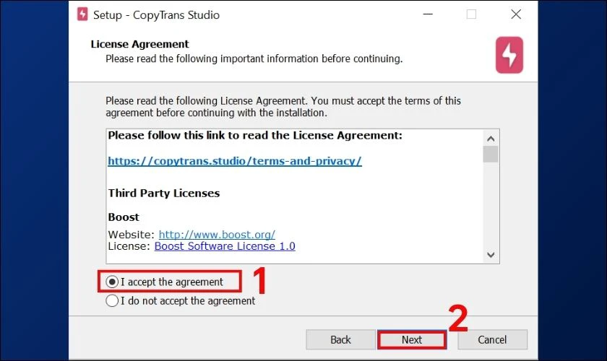
Task: Open the Boost Software License 1.0 link
Action: [225, 246]
